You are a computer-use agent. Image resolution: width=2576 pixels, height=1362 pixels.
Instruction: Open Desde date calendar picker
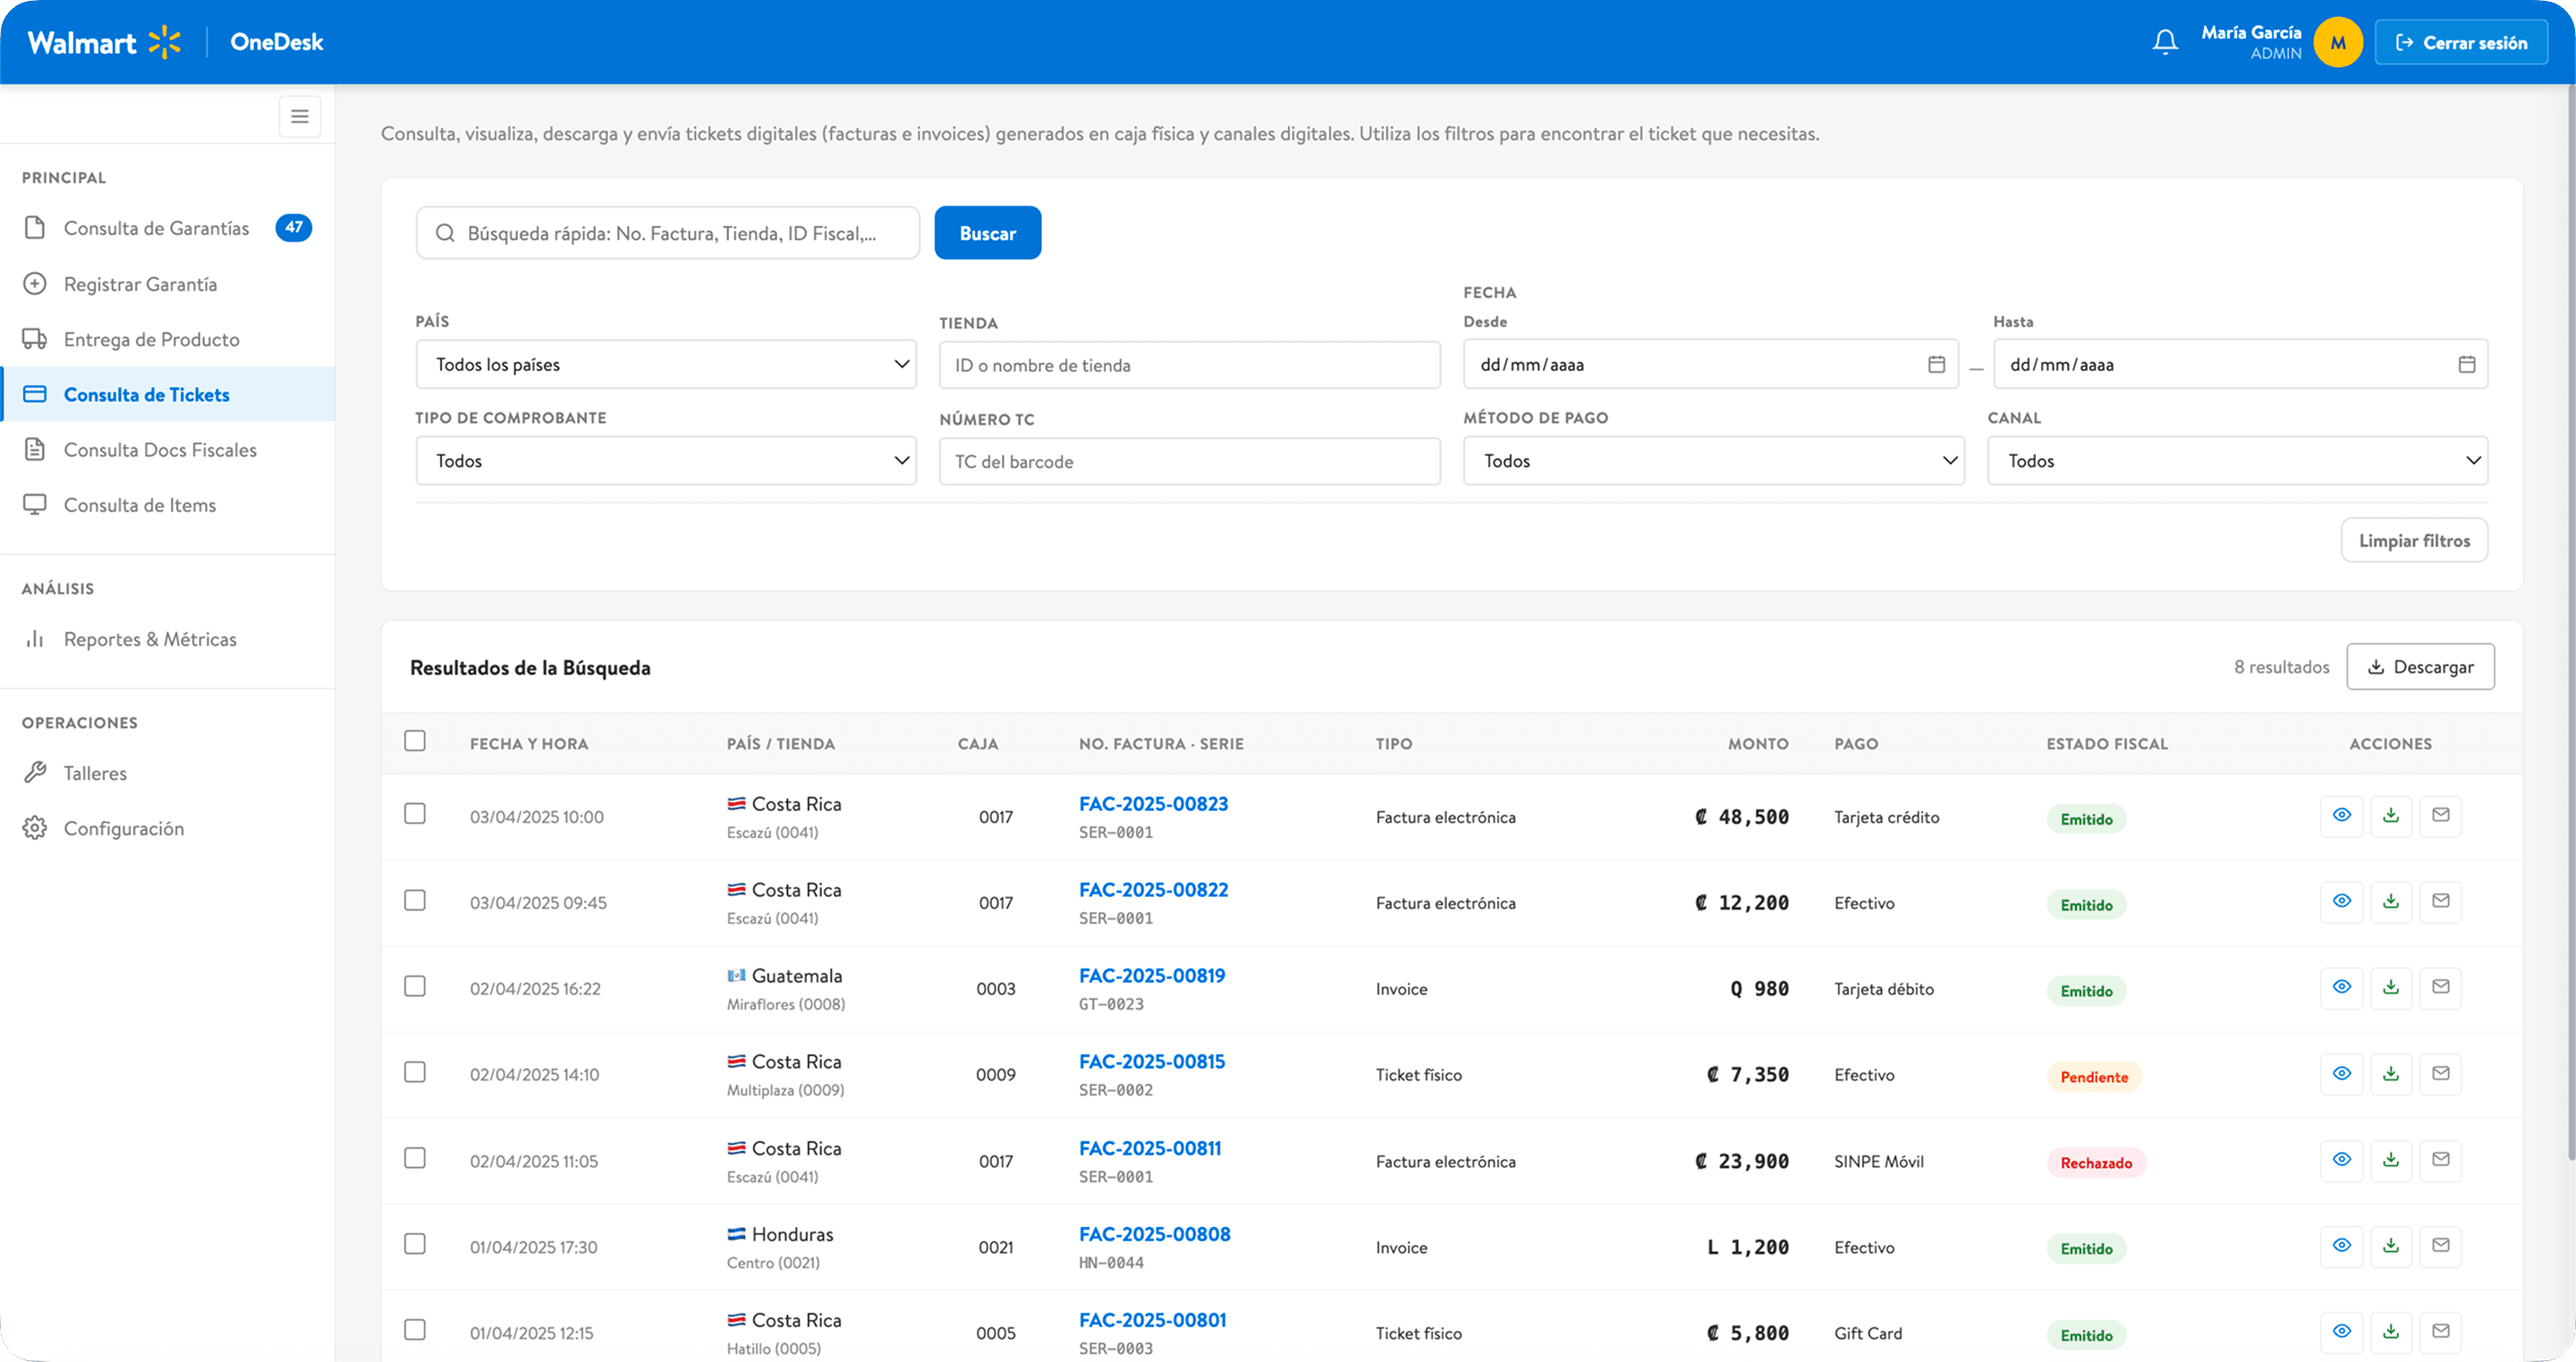point(1937,365)
